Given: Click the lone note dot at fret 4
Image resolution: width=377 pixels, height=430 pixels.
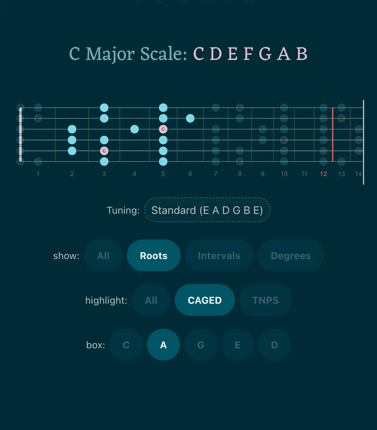Looking at the screenshot, I should [134, 129].
